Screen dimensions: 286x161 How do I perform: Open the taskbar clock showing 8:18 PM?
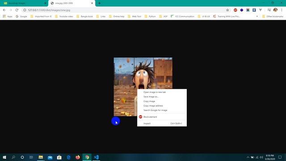click(270, 157)
